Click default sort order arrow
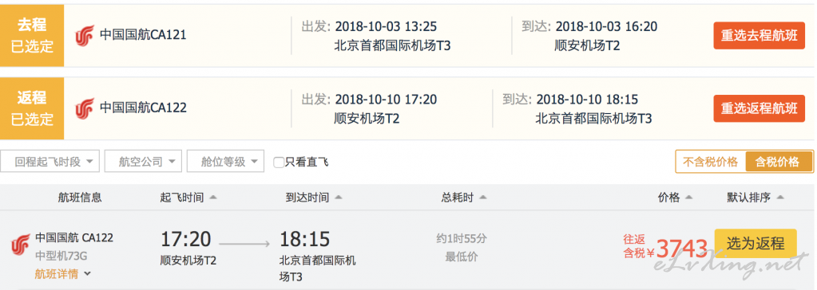Image resolution: width=817 pixels, height=290 pixels. coord(779,198)
